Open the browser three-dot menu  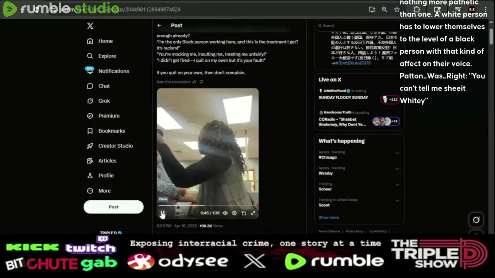click(x=486, y=9)
